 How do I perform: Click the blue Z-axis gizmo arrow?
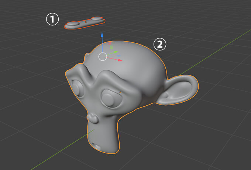[x=103, y=35]
